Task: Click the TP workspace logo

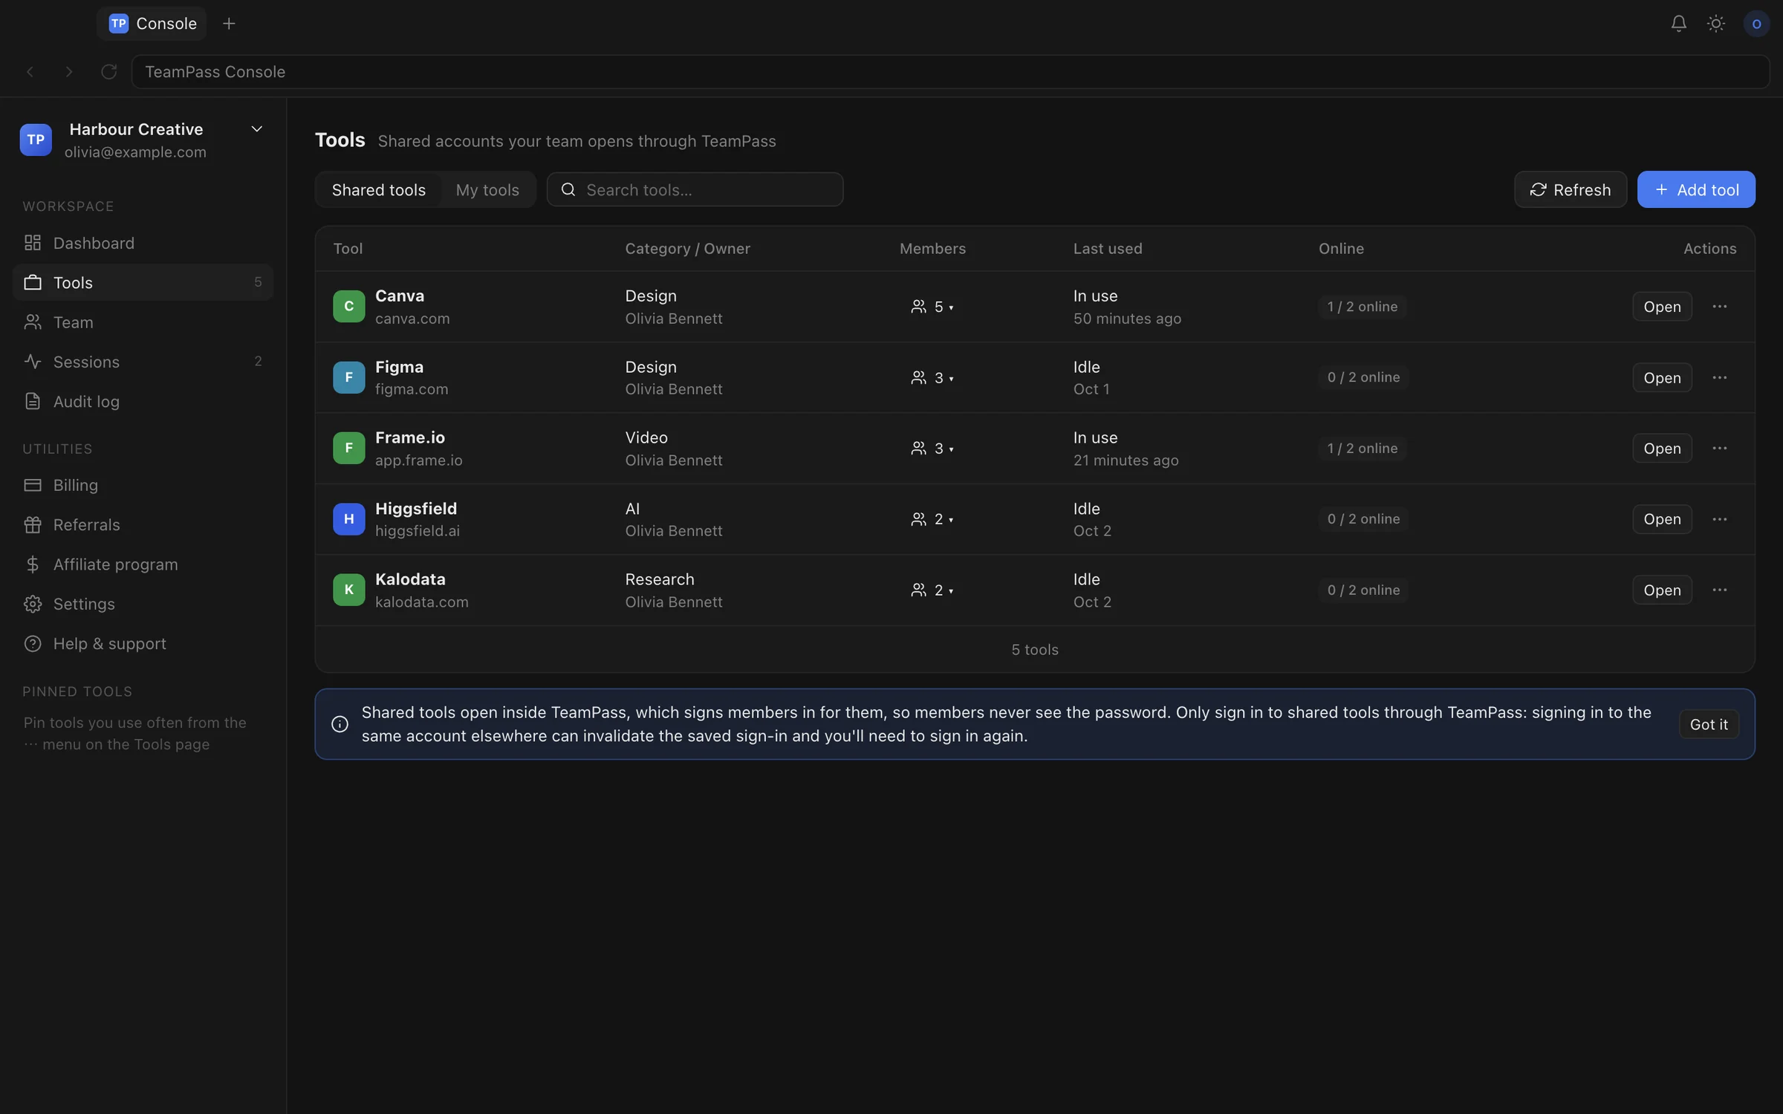Action: point(36,140)
